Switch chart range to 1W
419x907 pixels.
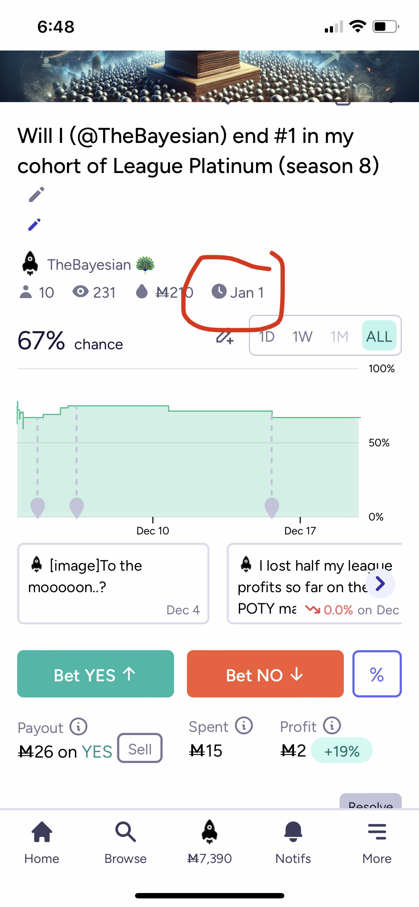tap(303, 336)
